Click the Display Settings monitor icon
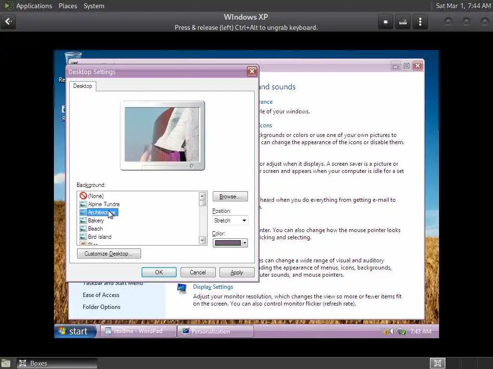493x369 pixels. 182,289
